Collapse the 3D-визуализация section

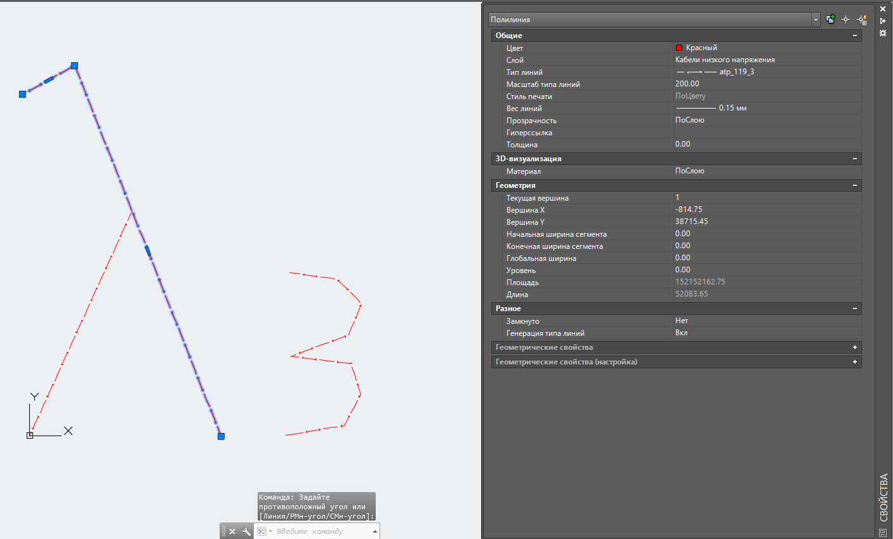click(855, 159)
